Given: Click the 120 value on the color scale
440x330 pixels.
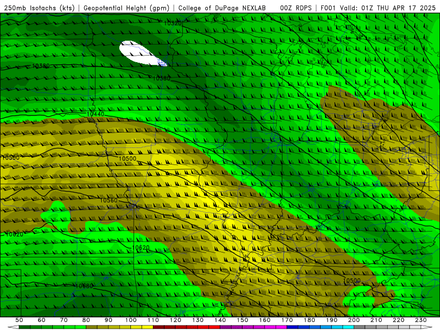Looking at the screenshot, I should (175, 320).
